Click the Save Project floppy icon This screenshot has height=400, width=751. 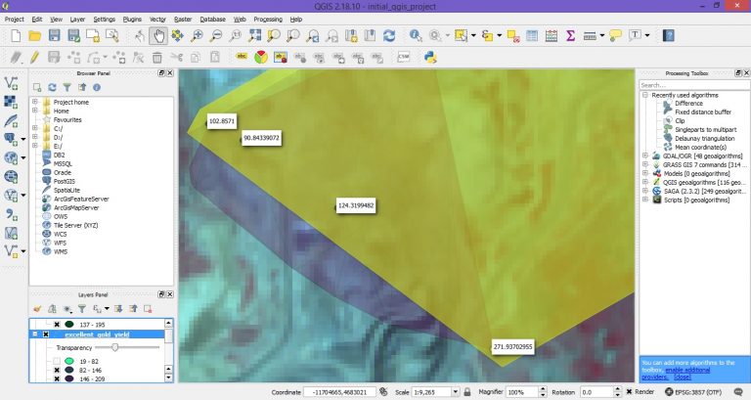54,35
